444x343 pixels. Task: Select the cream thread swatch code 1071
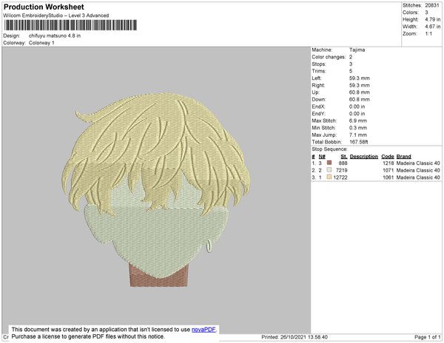click(329, 170)
